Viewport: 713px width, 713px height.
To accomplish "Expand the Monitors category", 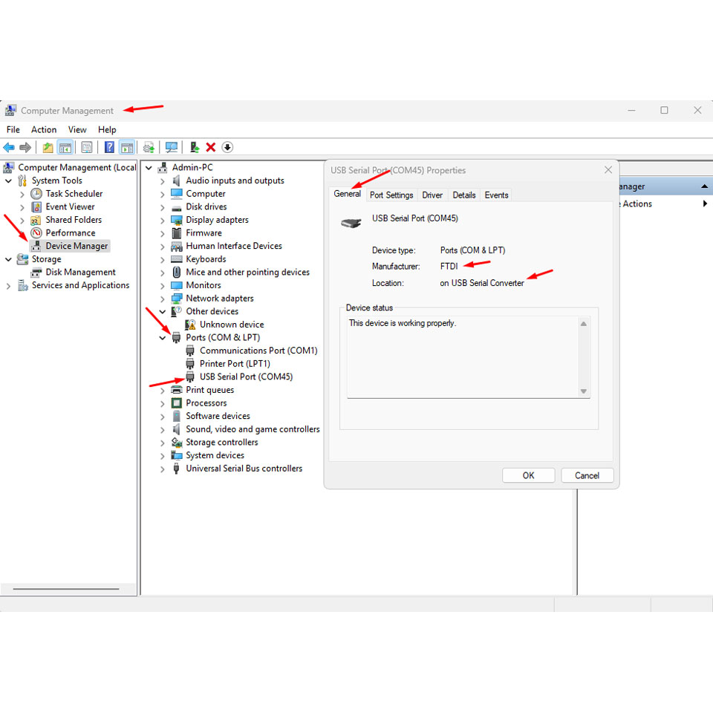I will pyautogui.click(x=163, y=286).
